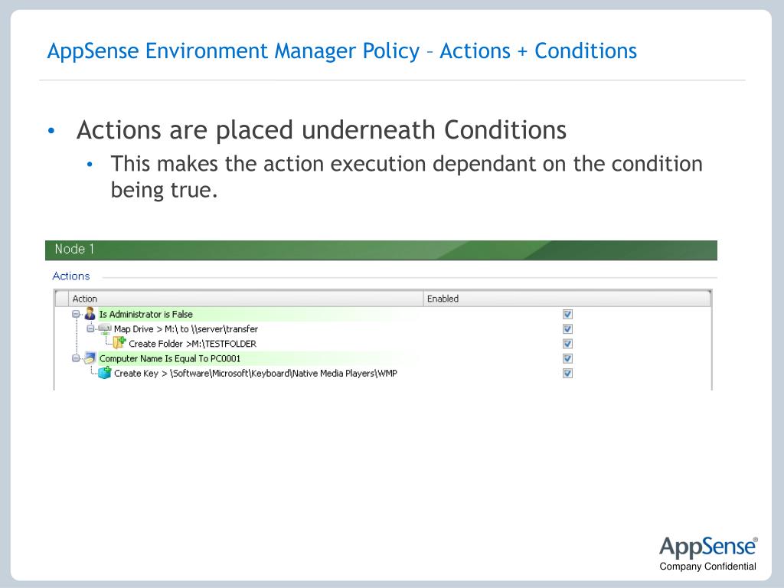Screen dimensions: 784x588
Task: Collapse the Is Administrator is False node
Action: 76,314
